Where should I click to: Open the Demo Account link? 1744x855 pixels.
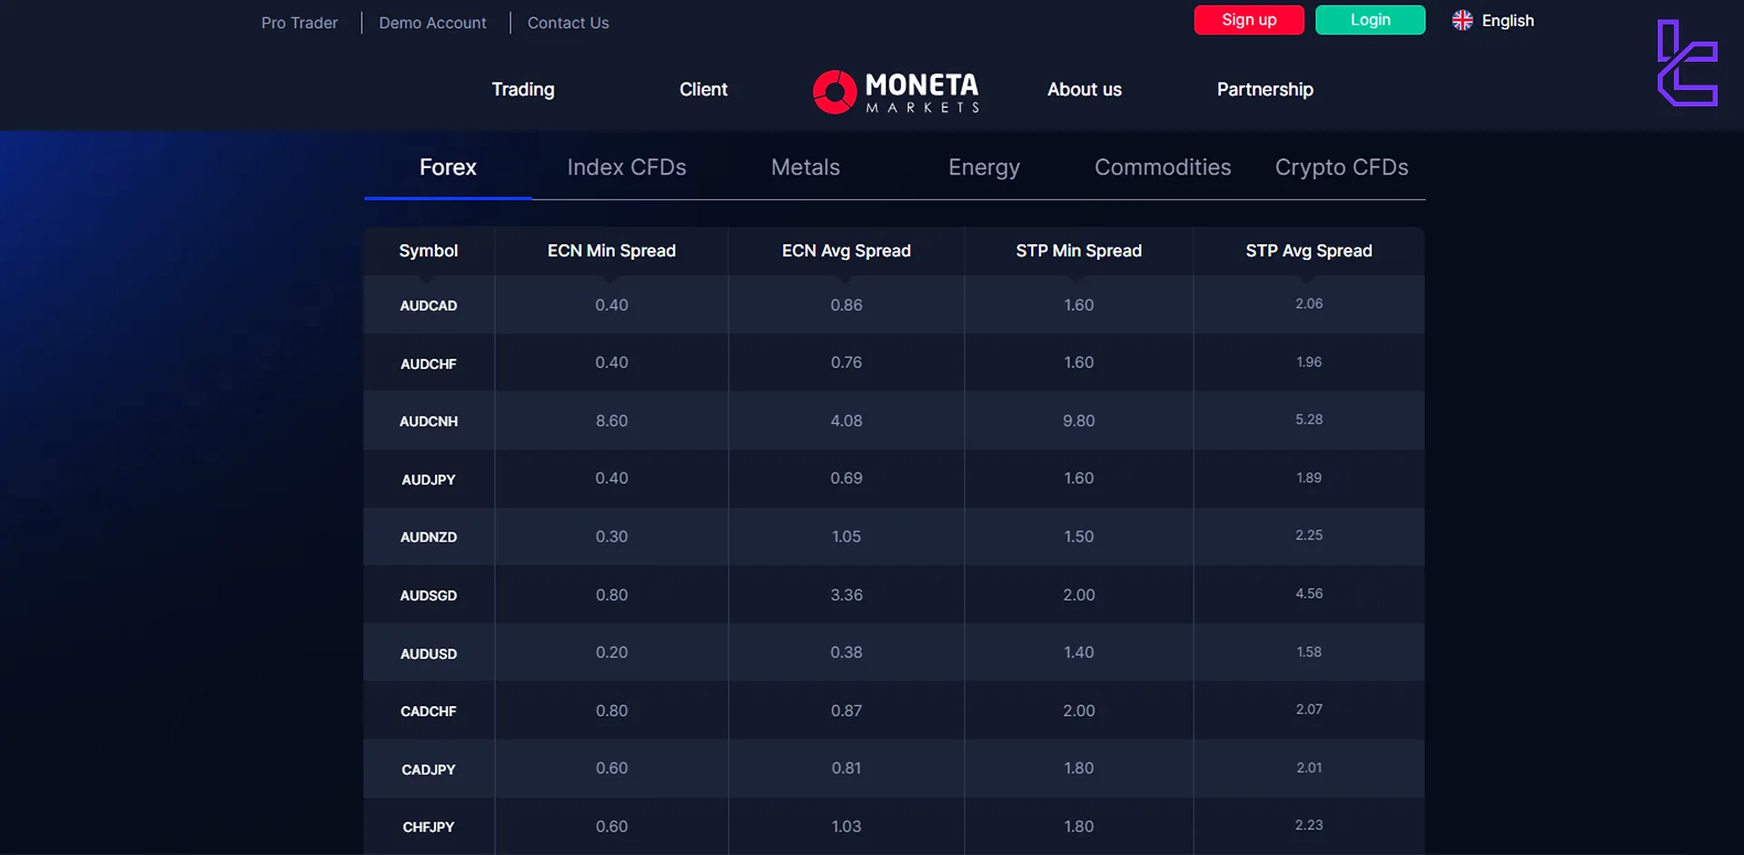[x=432, y=23]
